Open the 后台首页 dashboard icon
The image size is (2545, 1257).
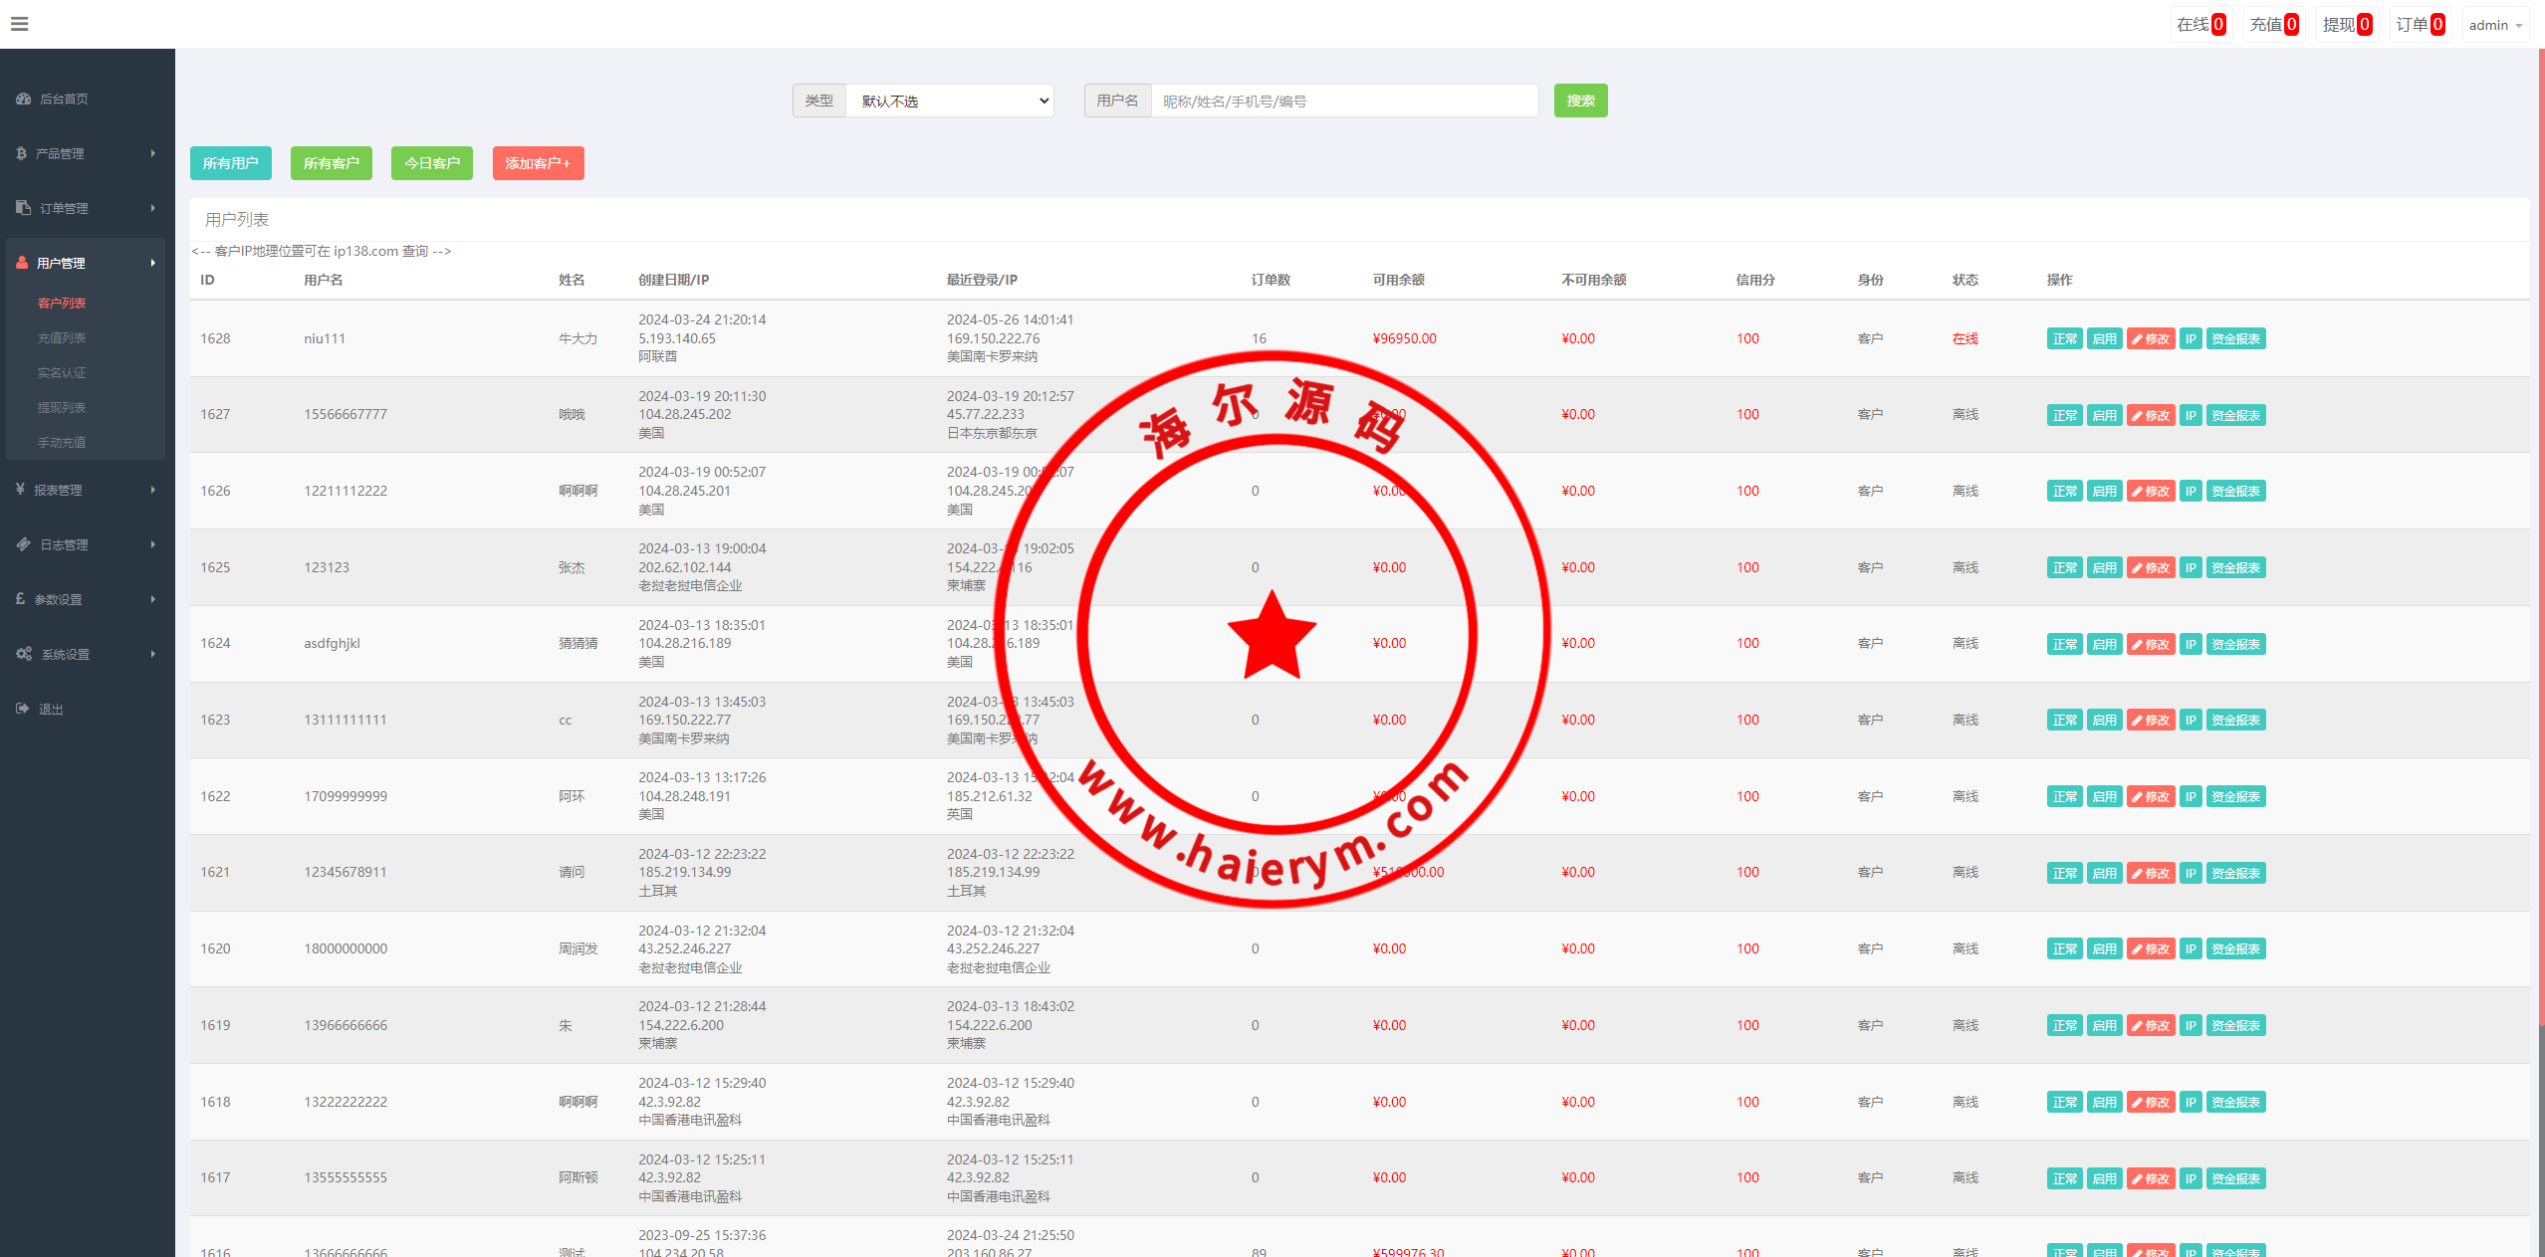pos(24,99)
